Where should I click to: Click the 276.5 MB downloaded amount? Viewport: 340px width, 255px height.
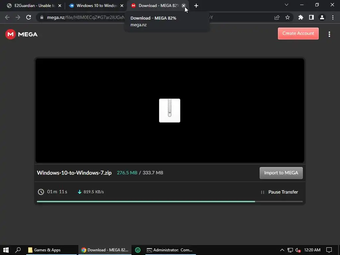coord(127,173)
